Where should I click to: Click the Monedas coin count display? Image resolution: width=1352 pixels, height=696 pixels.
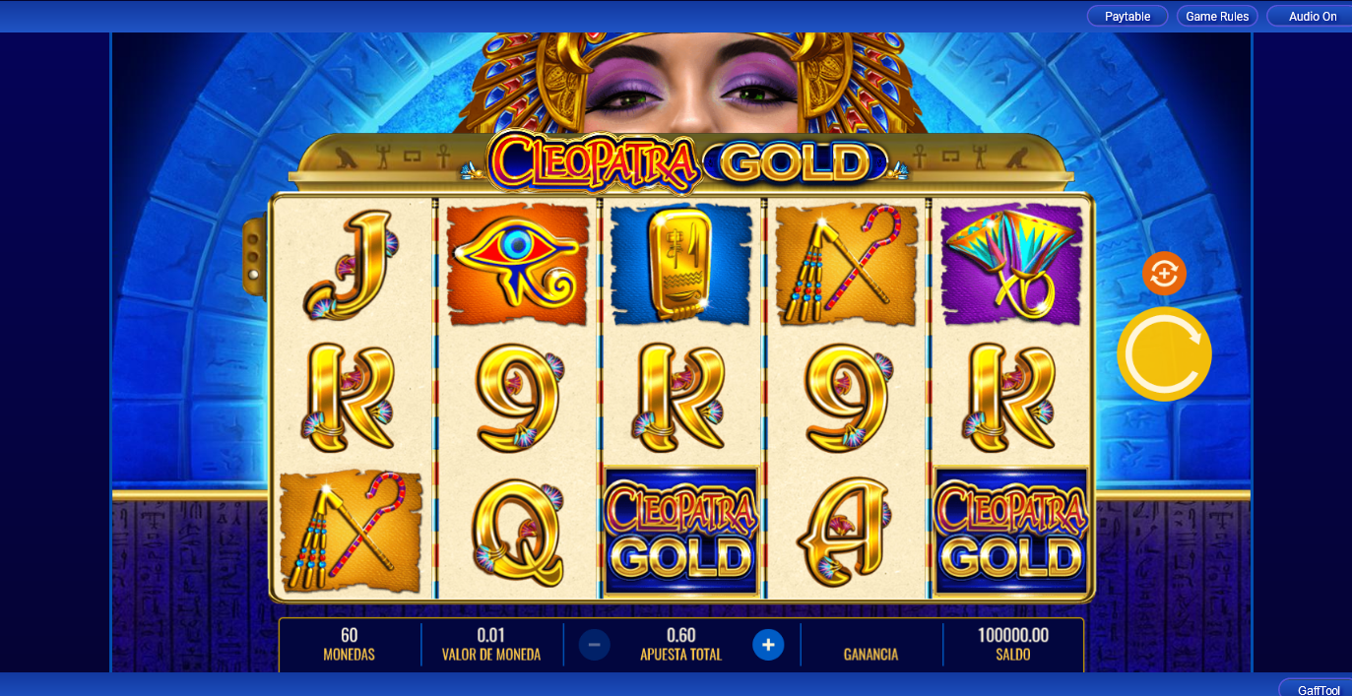[350, 644]
